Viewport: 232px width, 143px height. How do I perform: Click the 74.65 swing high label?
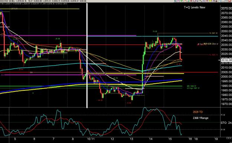click(155, 31)
